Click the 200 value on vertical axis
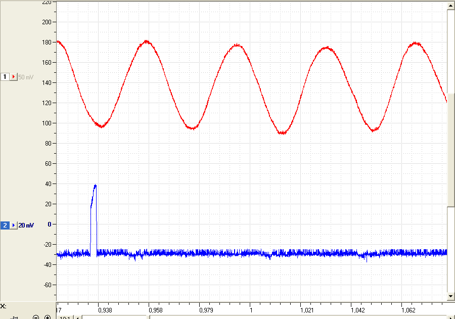The width and height of the screenshot is (455, 319). point(47,22)
